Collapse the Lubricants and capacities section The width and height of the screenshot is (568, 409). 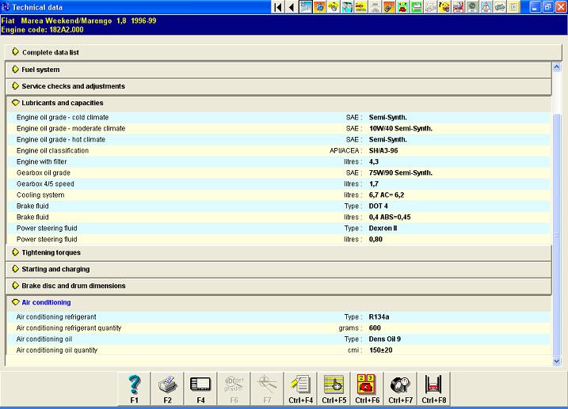(x=62, y=103)
